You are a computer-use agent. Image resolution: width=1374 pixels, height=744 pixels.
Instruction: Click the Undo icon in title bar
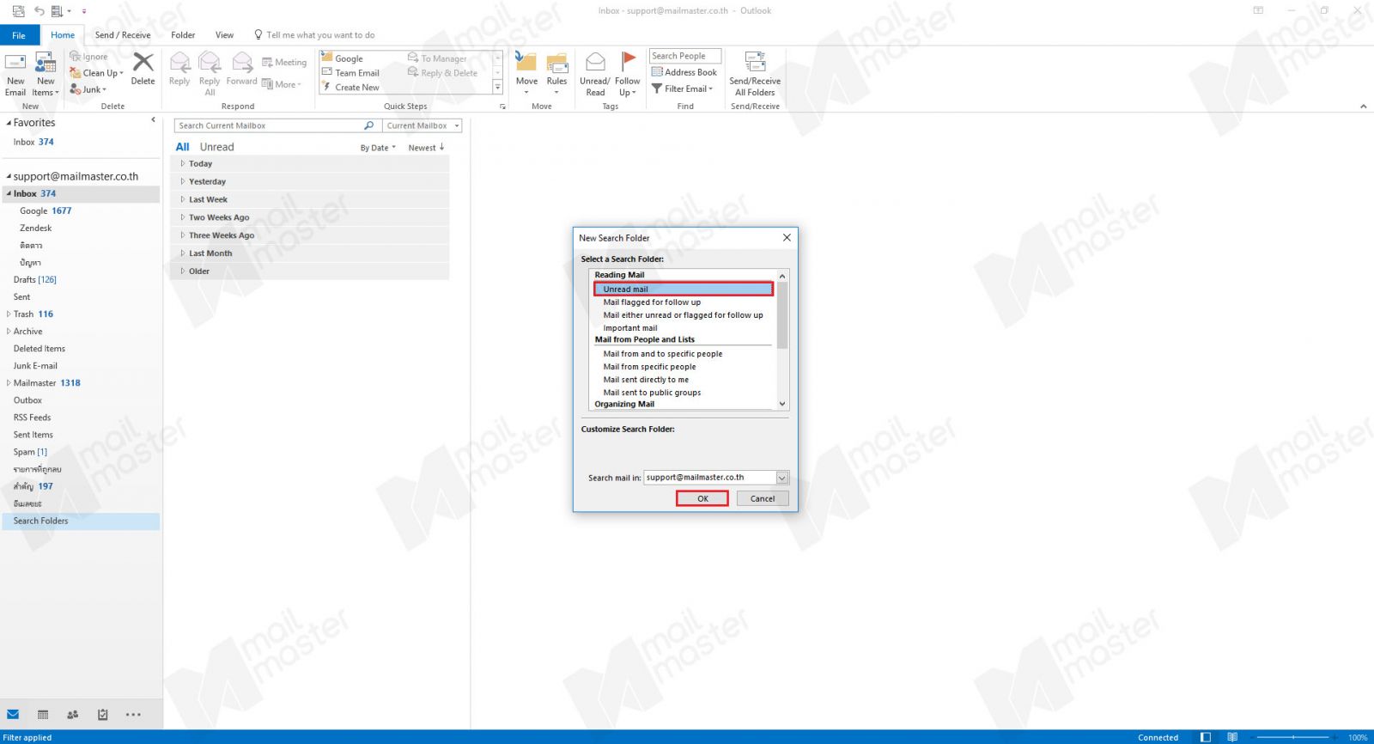[39, 11]
